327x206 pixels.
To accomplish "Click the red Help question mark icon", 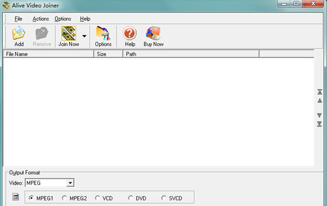I will click(x=129, y=33).
